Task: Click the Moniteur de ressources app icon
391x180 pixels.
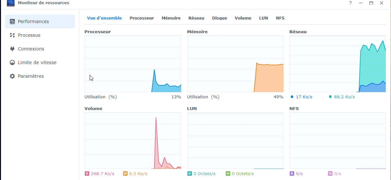Action: [11, 3]
